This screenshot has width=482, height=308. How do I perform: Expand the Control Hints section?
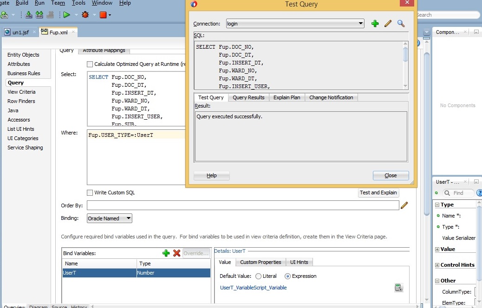437,265
